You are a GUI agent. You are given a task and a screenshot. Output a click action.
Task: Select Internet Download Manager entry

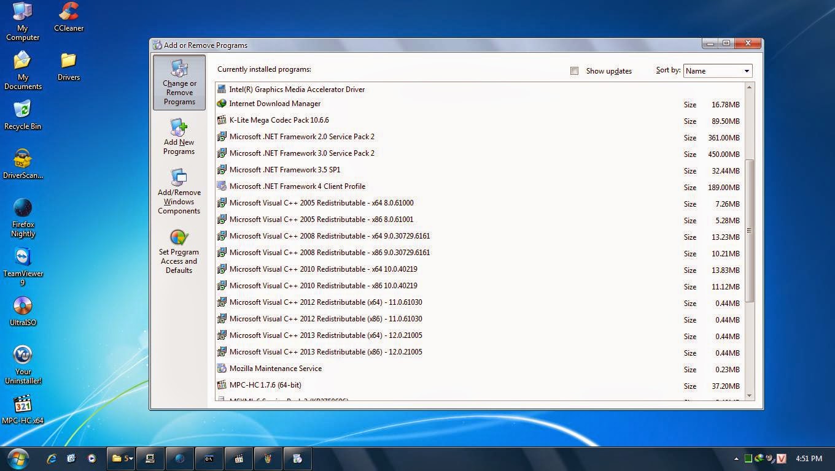274,104
